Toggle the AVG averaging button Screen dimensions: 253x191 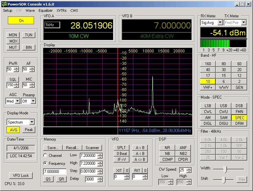coord(13,130)
